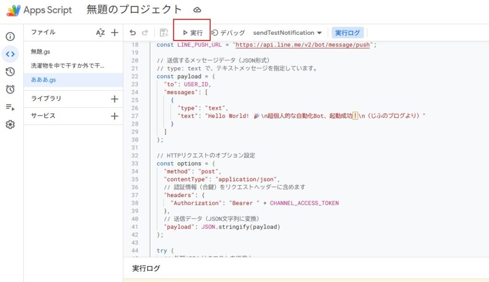Rename the project title 無題のプロジェクト
Screen dimensions: 489x282
(134, 10)
